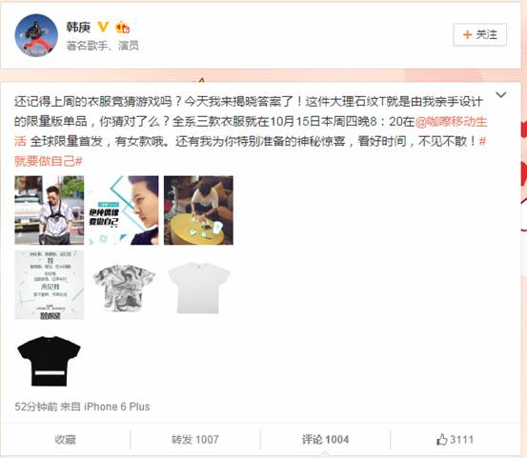Open the 评论 1004 comments tab

click(325, 440)
